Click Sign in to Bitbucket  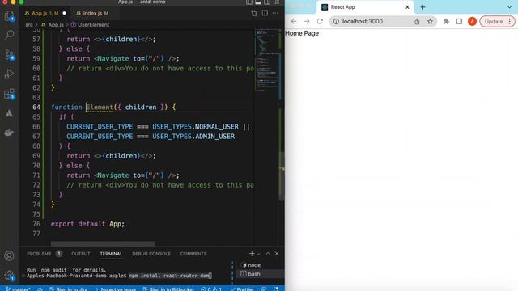pos(168,289)
